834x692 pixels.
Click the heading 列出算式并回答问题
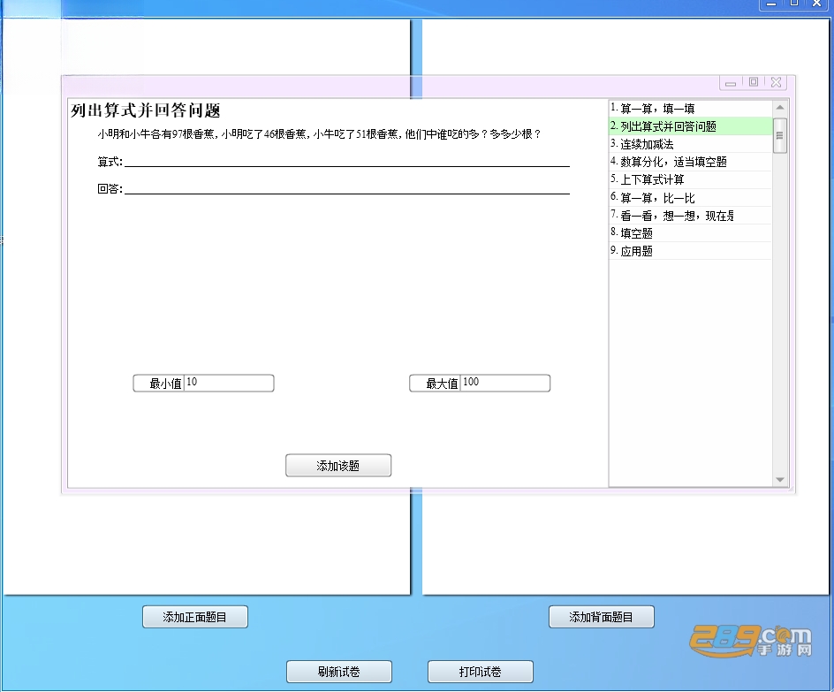tap(146, 110)
